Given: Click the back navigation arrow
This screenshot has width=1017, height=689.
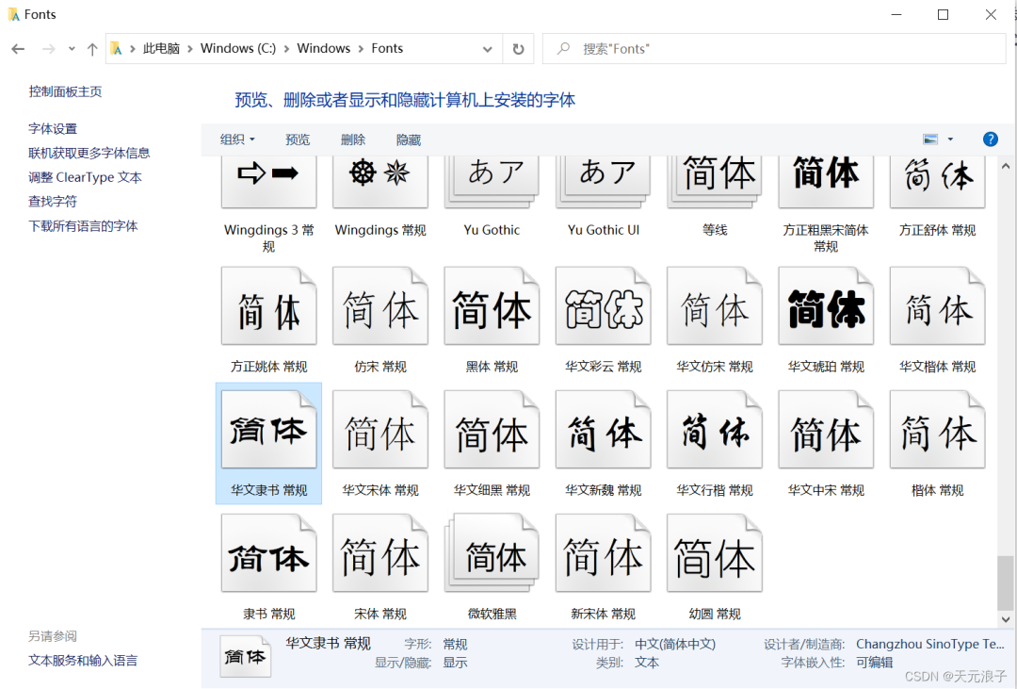Looking at the screenshot, I should (x=18, y=48).
